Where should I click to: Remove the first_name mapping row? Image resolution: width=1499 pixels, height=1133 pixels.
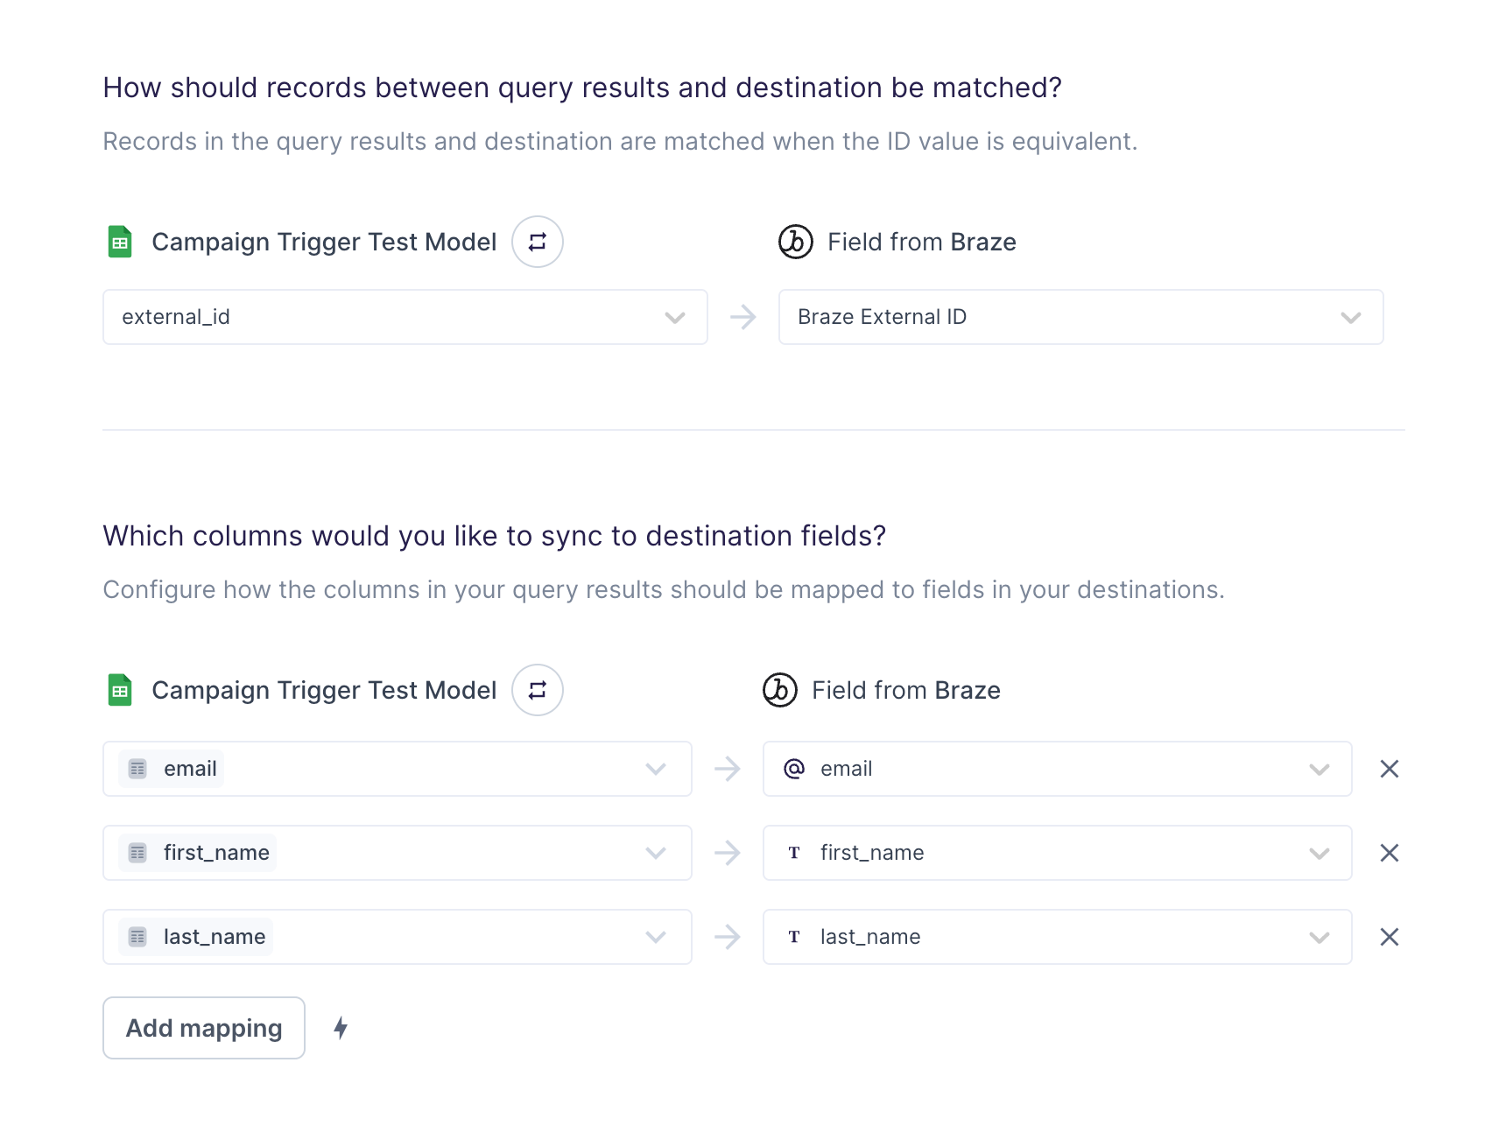click(1390, 853)
